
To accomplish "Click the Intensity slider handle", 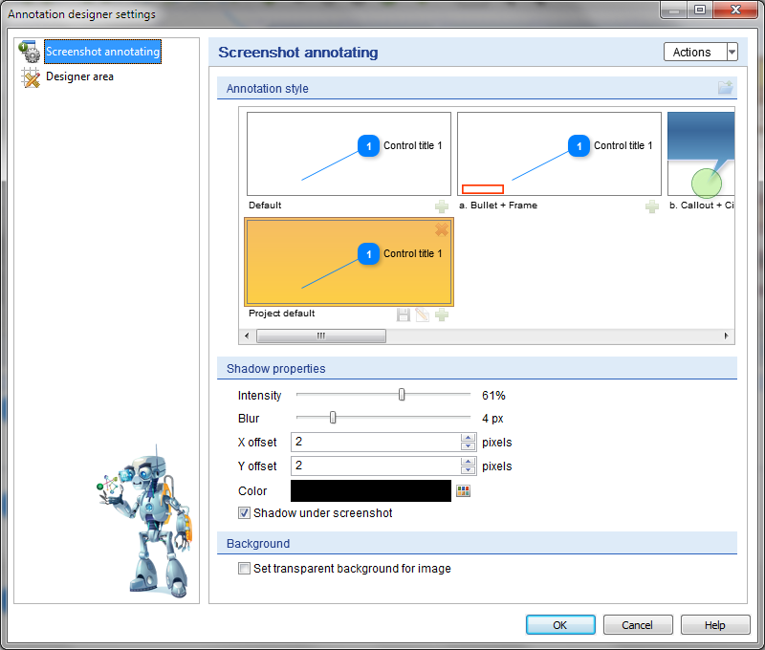I will point(402,395).
